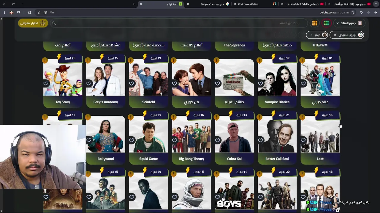Favorite Big Bang Theory with the heart
The image size is (380, 213).
[175, 140]
